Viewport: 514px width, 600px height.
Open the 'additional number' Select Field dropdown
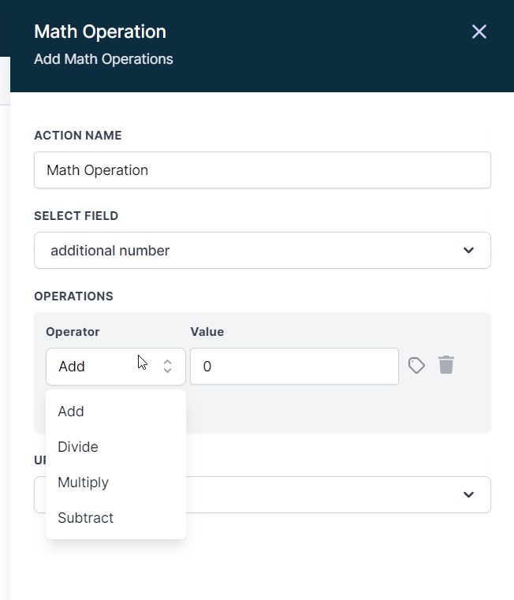coord(262,251)
